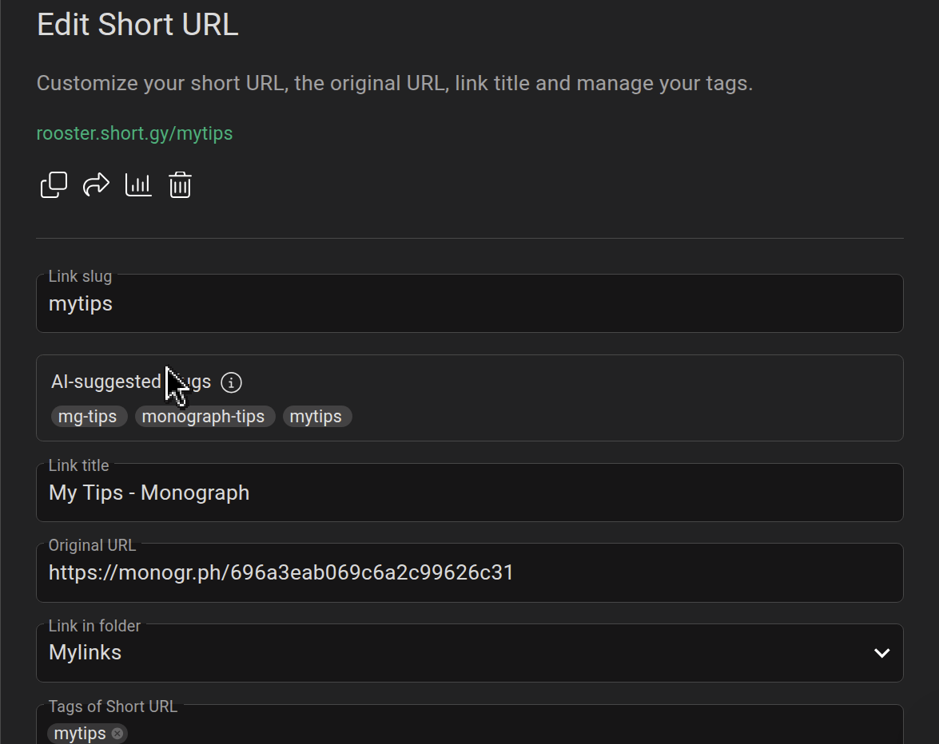Click the copy short URL icon
The image size is (939, 744).
(54, 185)
